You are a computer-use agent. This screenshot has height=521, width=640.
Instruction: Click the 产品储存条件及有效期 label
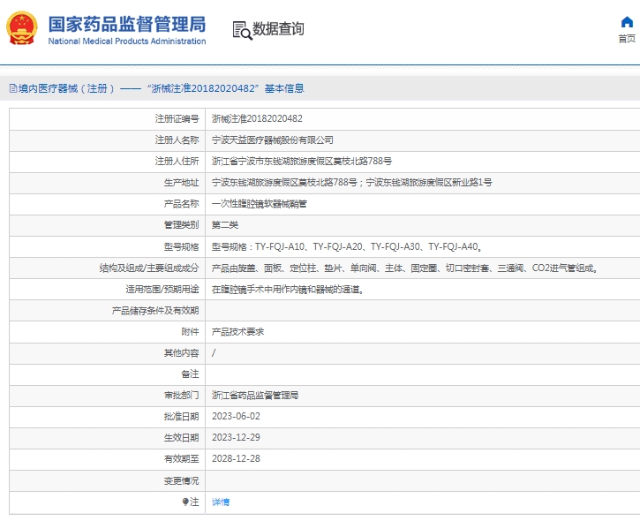pos(155,311)
